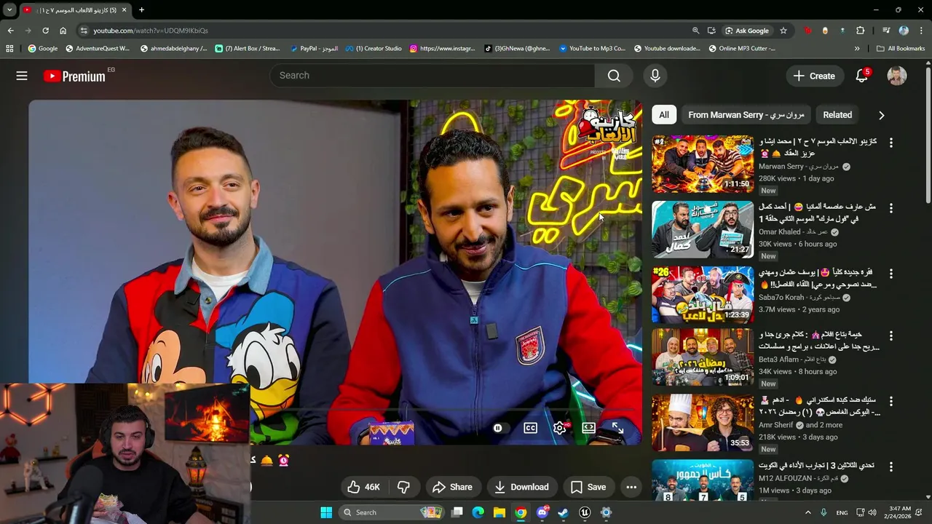Viewport: 932px width, 524px height.
Task: Open the tab search dropdown in Chrome
Action: click(9, 10)
